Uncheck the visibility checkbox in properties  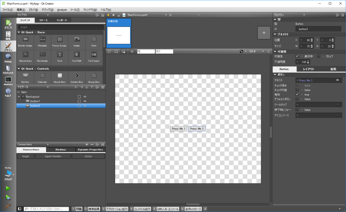pyautogui.click(x=297, y=56)
